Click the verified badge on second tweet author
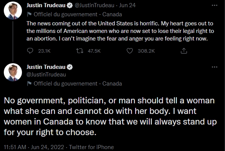This screenshot has width=225, height=151. pyautogui.click(x=70, y=67)
